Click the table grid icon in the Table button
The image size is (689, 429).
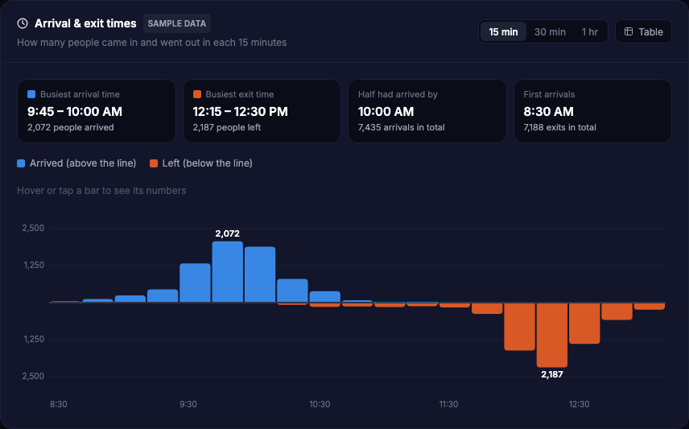[x=629, y=31]
